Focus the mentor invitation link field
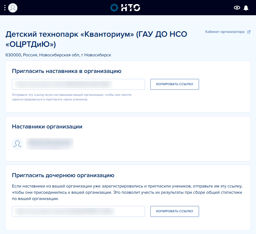The height and width of the screenshot is (234, 256). click(x=78, y=84)
